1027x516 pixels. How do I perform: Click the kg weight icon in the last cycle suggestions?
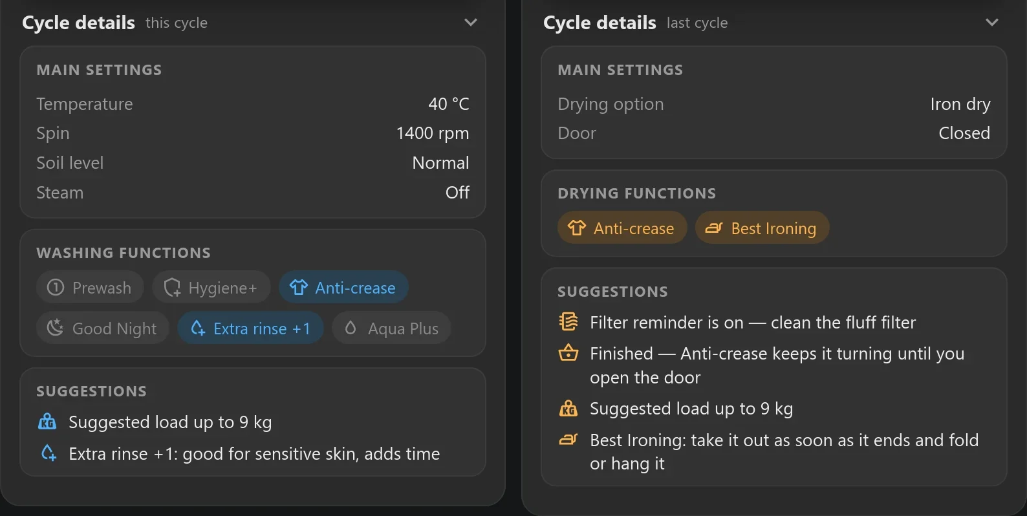coord(568,408)
